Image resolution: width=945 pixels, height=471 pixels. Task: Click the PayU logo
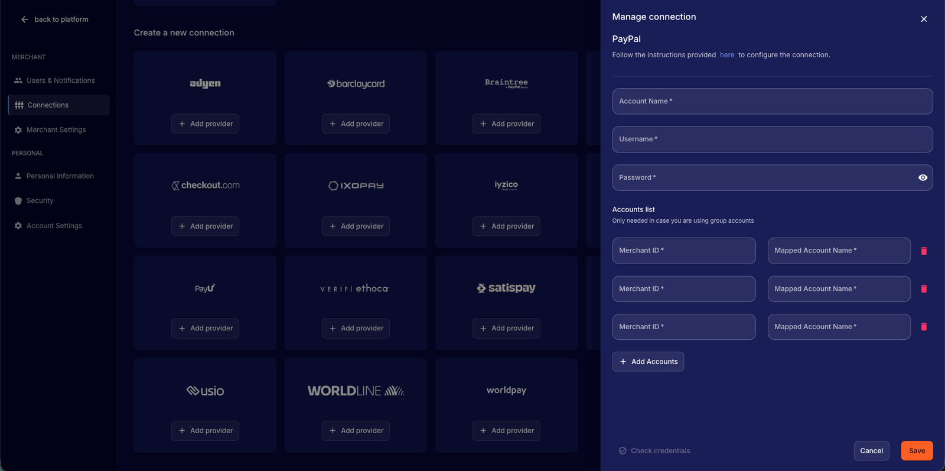[205, 288]
